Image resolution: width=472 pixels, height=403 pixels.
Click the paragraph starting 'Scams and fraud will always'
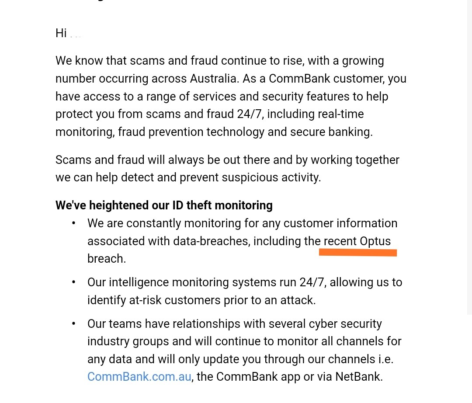[227, 169]
